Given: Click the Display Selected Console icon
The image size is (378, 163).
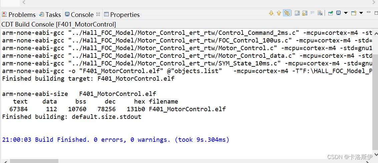Looking at the screenshot, I should pyautogui.click(x=338, y=13).
